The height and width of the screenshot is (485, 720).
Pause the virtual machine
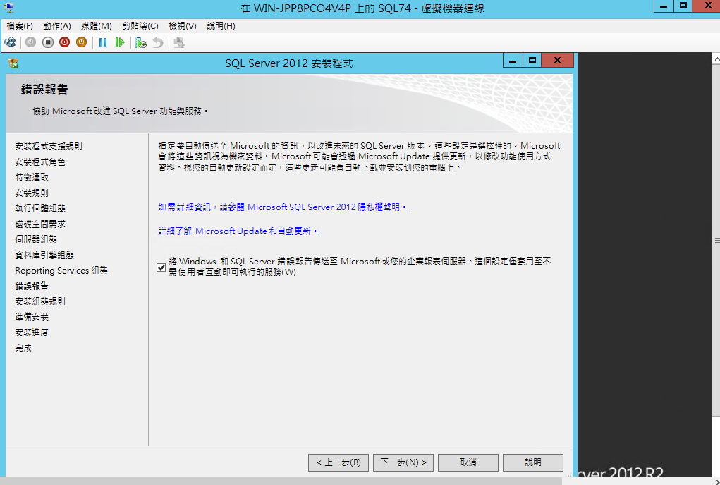point(103,43)
